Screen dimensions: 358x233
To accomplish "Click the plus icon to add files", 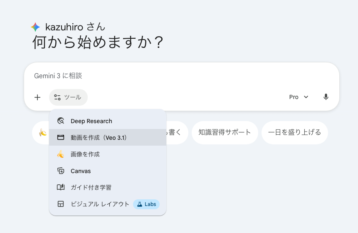I will [37, 97].
